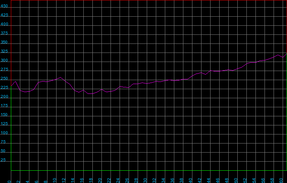Click the 25 vertical axis label

[3, 160]
